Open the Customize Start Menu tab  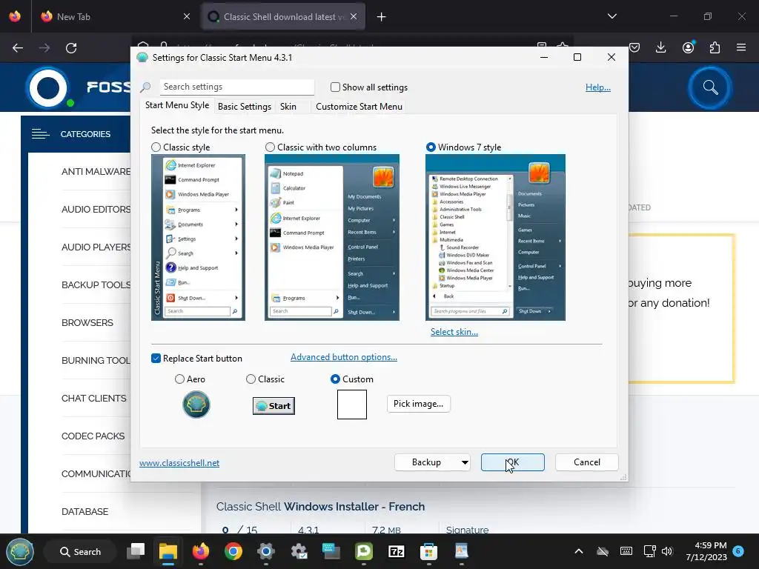point(359,107)
